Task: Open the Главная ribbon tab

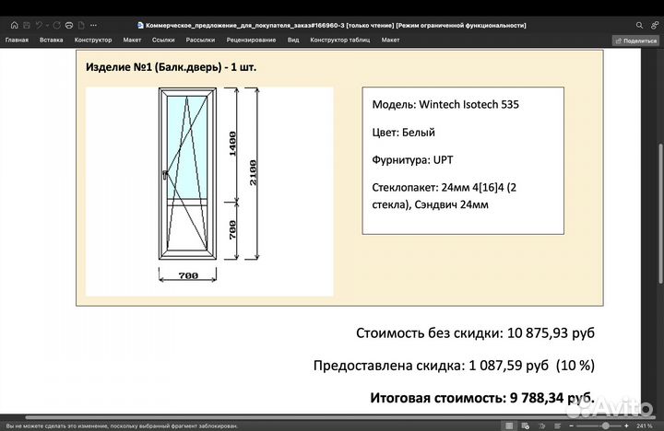Action: pyautogui.click(x=17, y=40)
